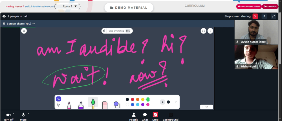The image size is (282, 121).
Task: Expand the drawing toolbar chevron
Action: (x=176, y=102)
